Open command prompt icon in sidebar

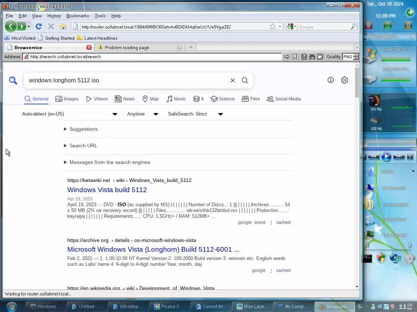[367, 259]
